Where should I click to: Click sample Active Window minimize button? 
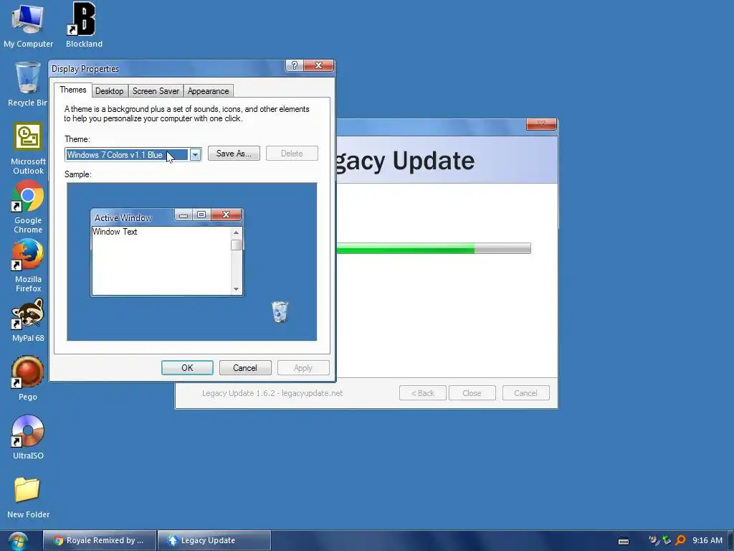pyautogui.click(x=183, y=215)
